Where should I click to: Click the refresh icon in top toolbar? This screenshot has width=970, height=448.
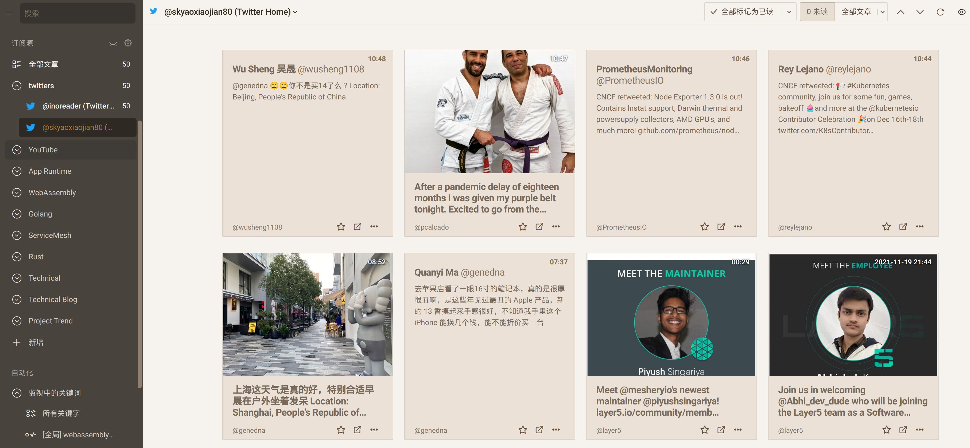[x=940, y=12]
